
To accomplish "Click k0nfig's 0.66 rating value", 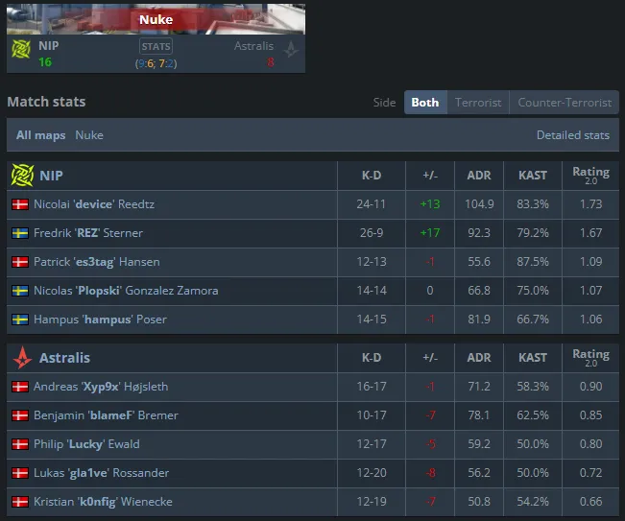I will [x=590, y=502].
